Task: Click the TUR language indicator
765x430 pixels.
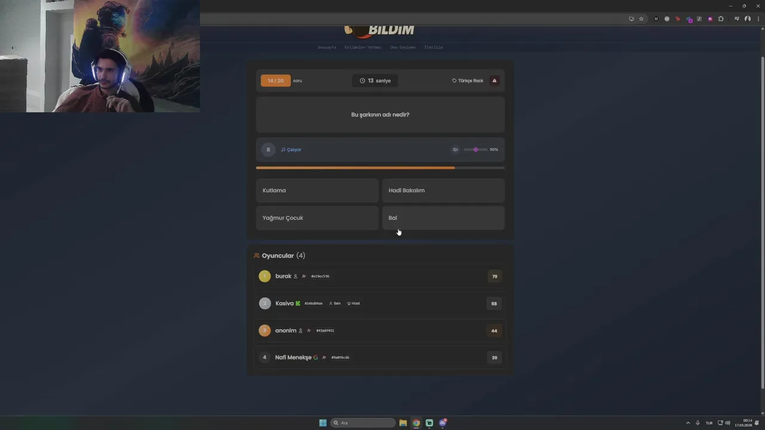Action: [709, 423]
